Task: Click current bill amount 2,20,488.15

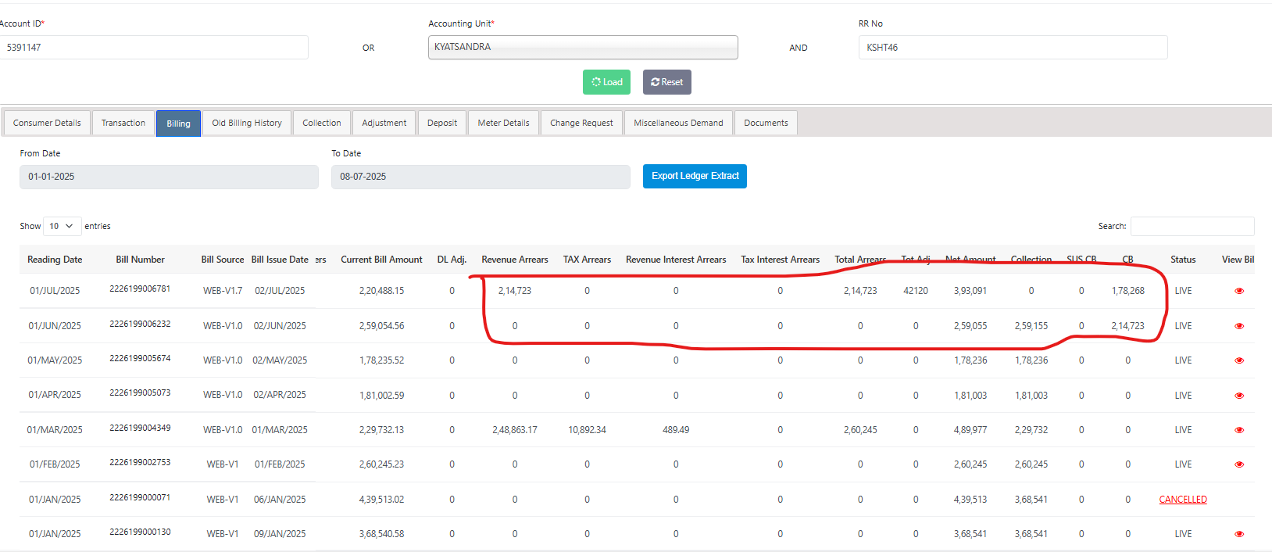Action: [x=381, y=291]
